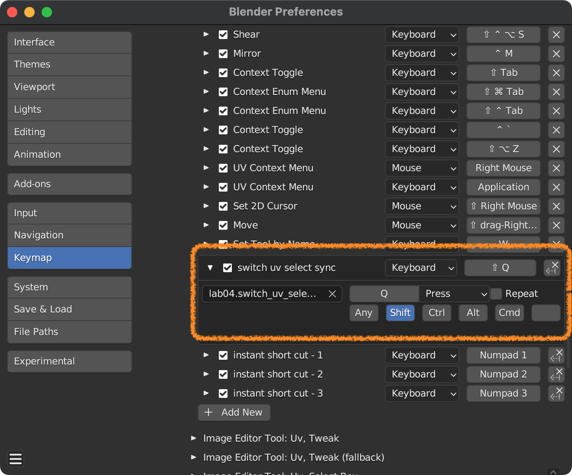Collapse the switch uv select sync entry

[210, 268]
